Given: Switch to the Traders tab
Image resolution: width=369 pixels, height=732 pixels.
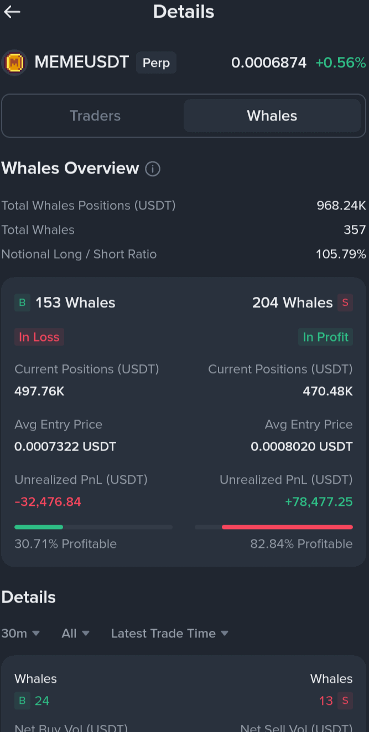Looking at the screenshot, I should click(x=95, y=116).
